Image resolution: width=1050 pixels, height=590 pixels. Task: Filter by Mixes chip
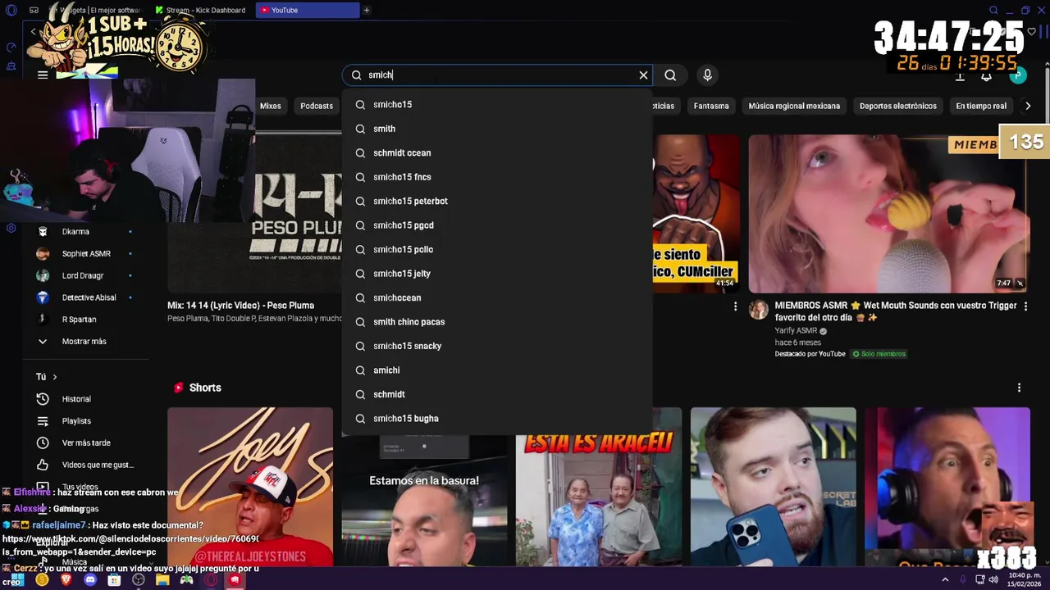coord(270,106)
